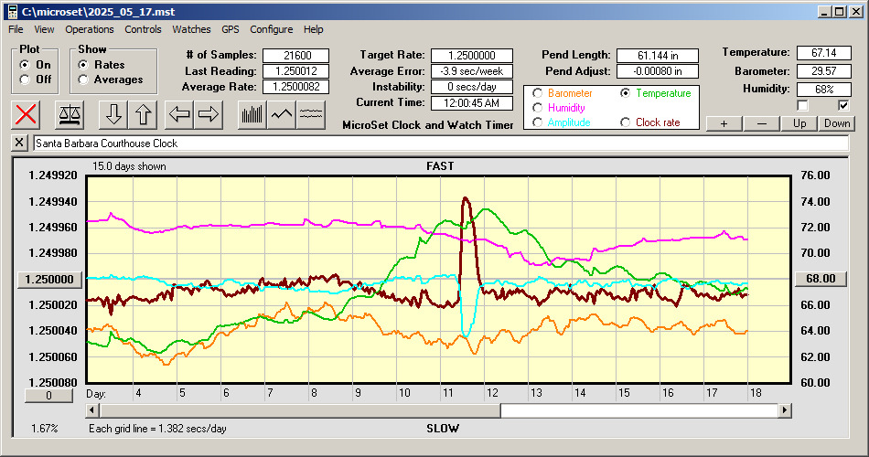Click the right arrow toolbar icon

click(209, 114)
